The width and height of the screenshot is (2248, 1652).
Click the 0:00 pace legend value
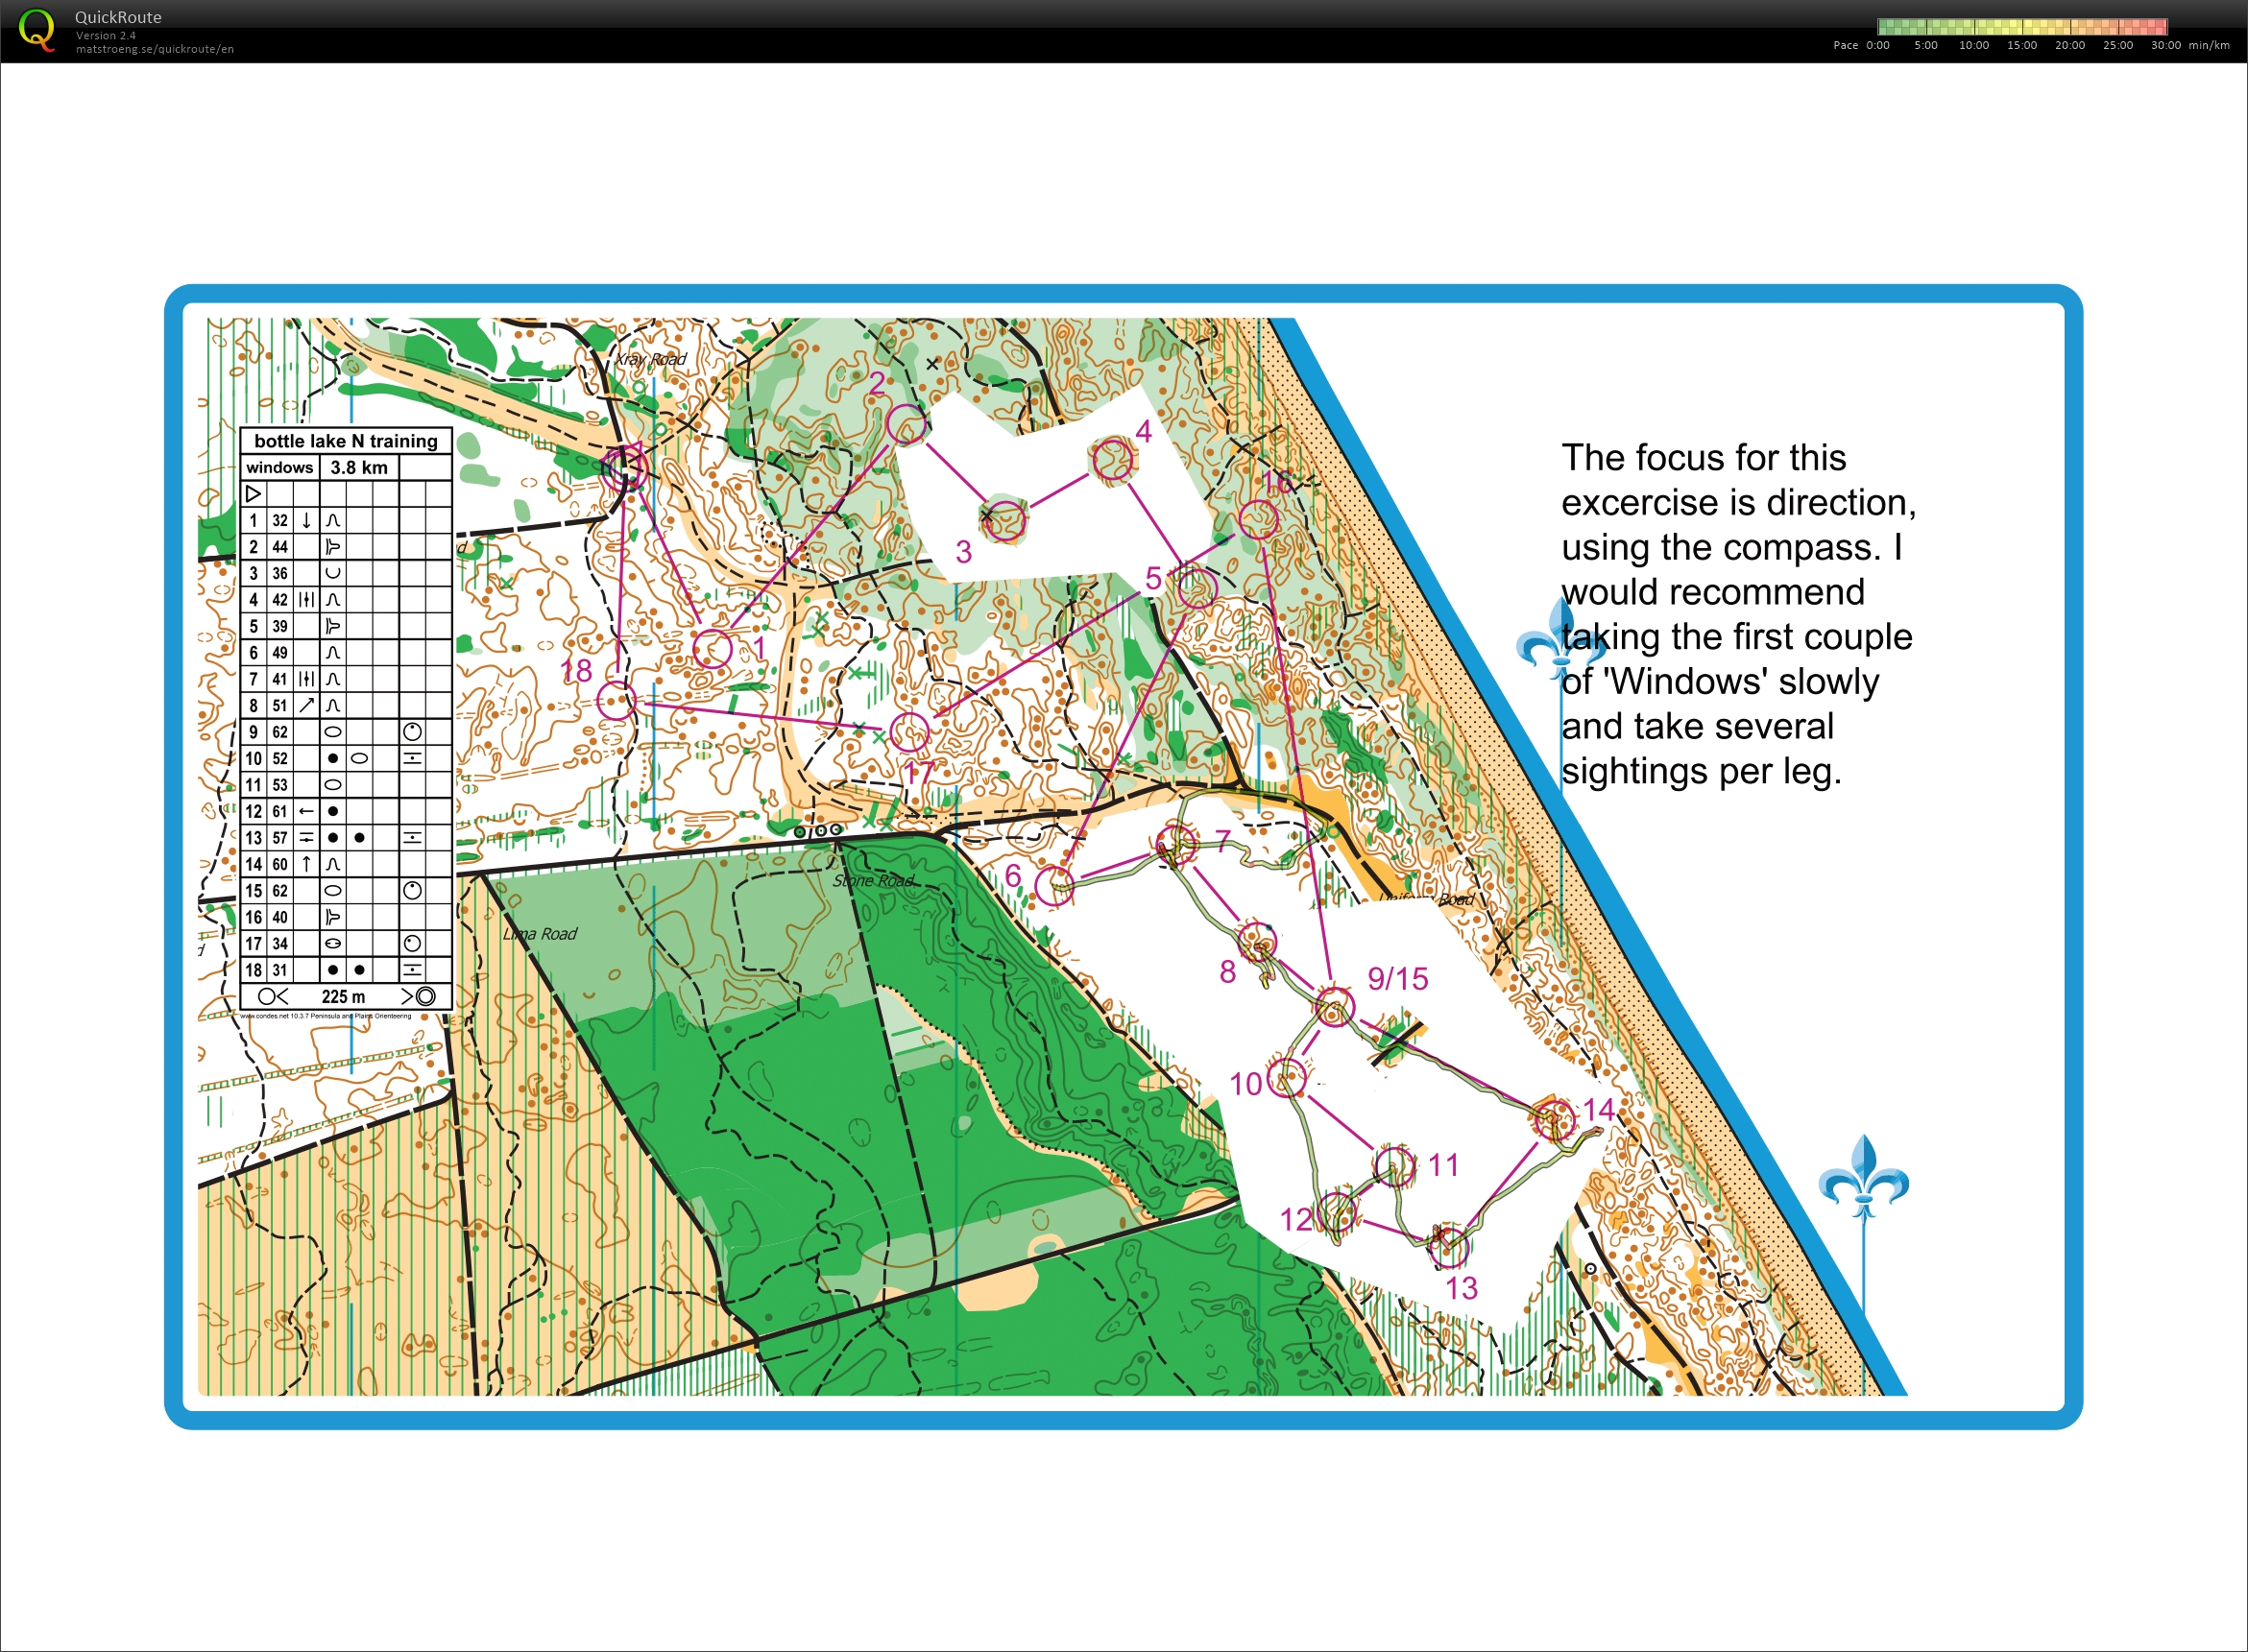[x=1878, y=45]
